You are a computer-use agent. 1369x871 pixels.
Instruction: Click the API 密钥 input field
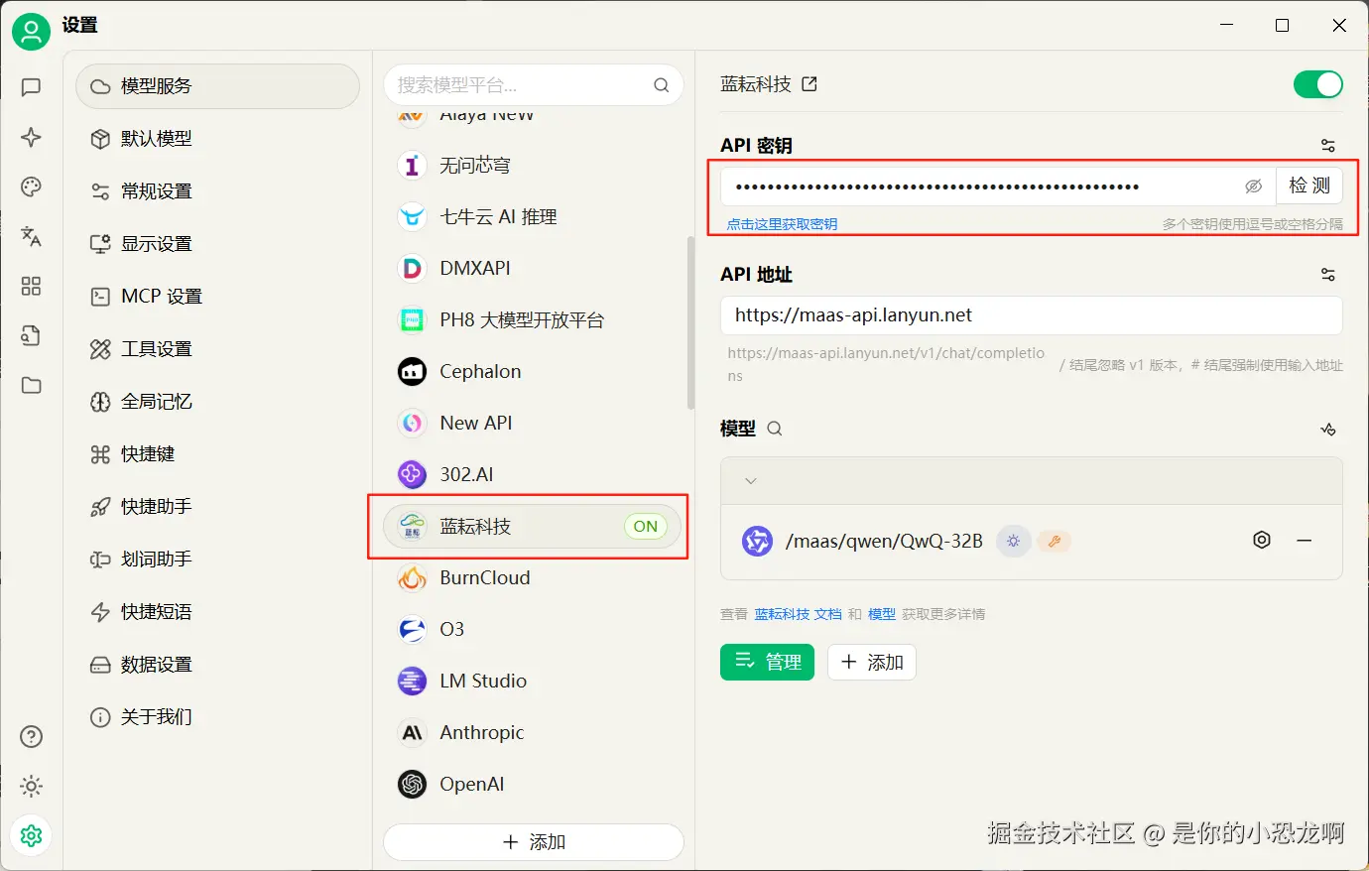click(998, 187)
